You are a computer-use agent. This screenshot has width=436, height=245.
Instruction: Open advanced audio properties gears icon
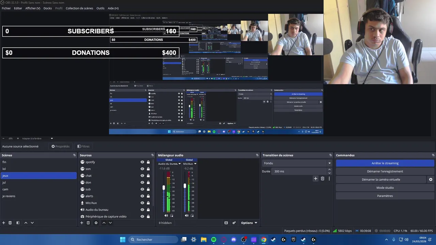(x=234, y=223)
